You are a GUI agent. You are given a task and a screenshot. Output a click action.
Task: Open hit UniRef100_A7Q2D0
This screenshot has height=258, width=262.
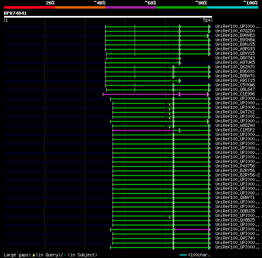point(235,31)
